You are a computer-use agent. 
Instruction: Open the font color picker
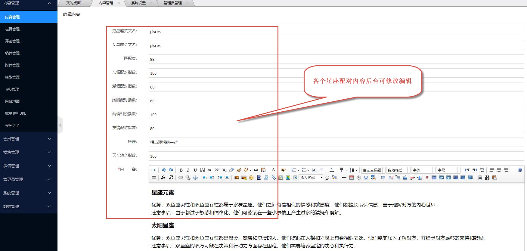(273, 170)
